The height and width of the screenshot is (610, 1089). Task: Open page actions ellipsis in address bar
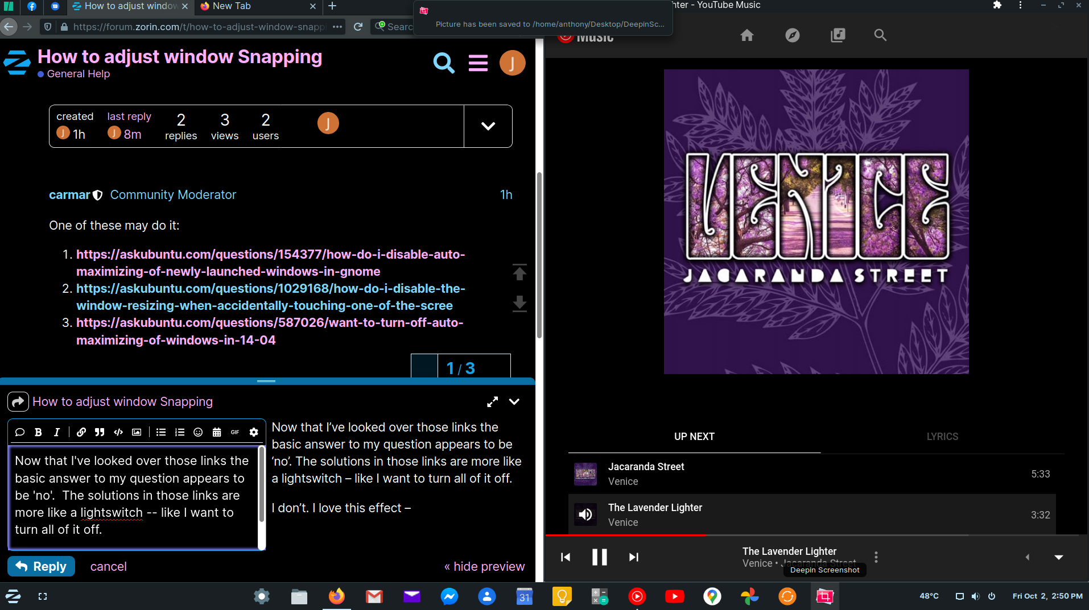[x=337, y=27]
